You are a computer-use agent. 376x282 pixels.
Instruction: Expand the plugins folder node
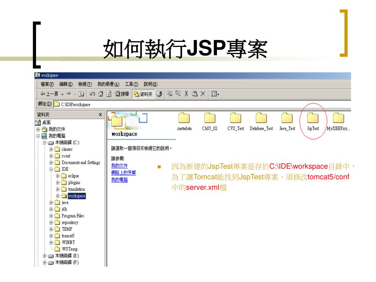point(58,183)
